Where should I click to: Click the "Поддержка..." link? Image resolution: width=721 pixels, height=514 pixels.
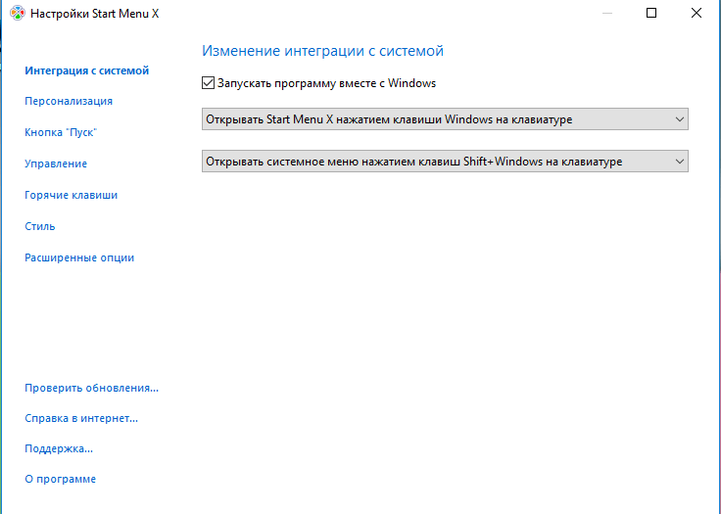(x=59, y=448)
